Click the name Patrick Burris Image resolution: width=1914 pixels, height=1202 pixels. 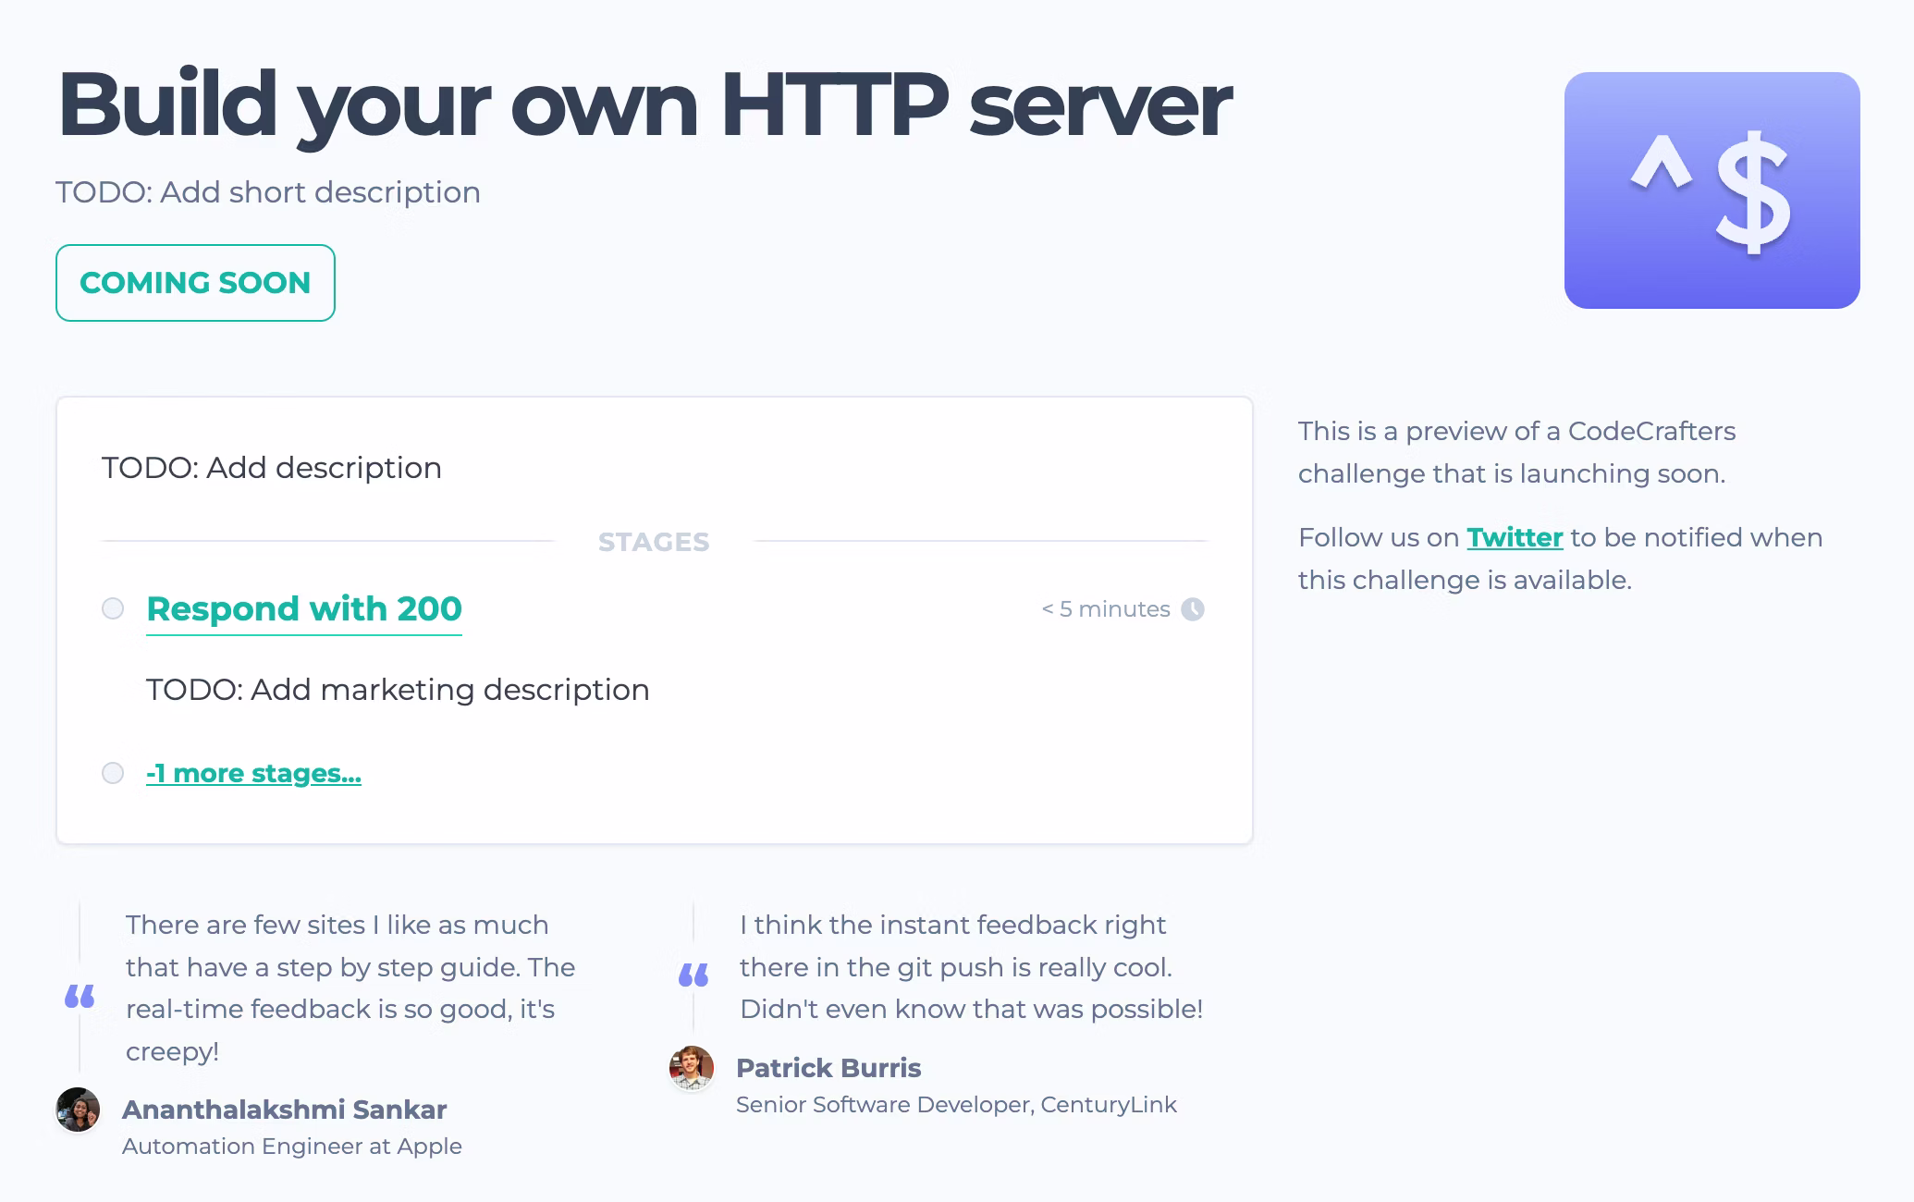(828, 1068)
